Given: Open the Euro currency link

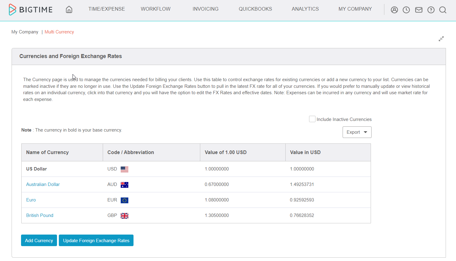Looking at the screenshot, I should (31, 200).
